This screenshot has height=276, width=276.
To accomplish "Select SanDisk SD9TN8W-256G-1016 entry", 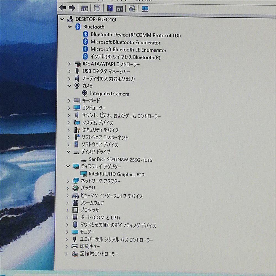I will point(120,160).
